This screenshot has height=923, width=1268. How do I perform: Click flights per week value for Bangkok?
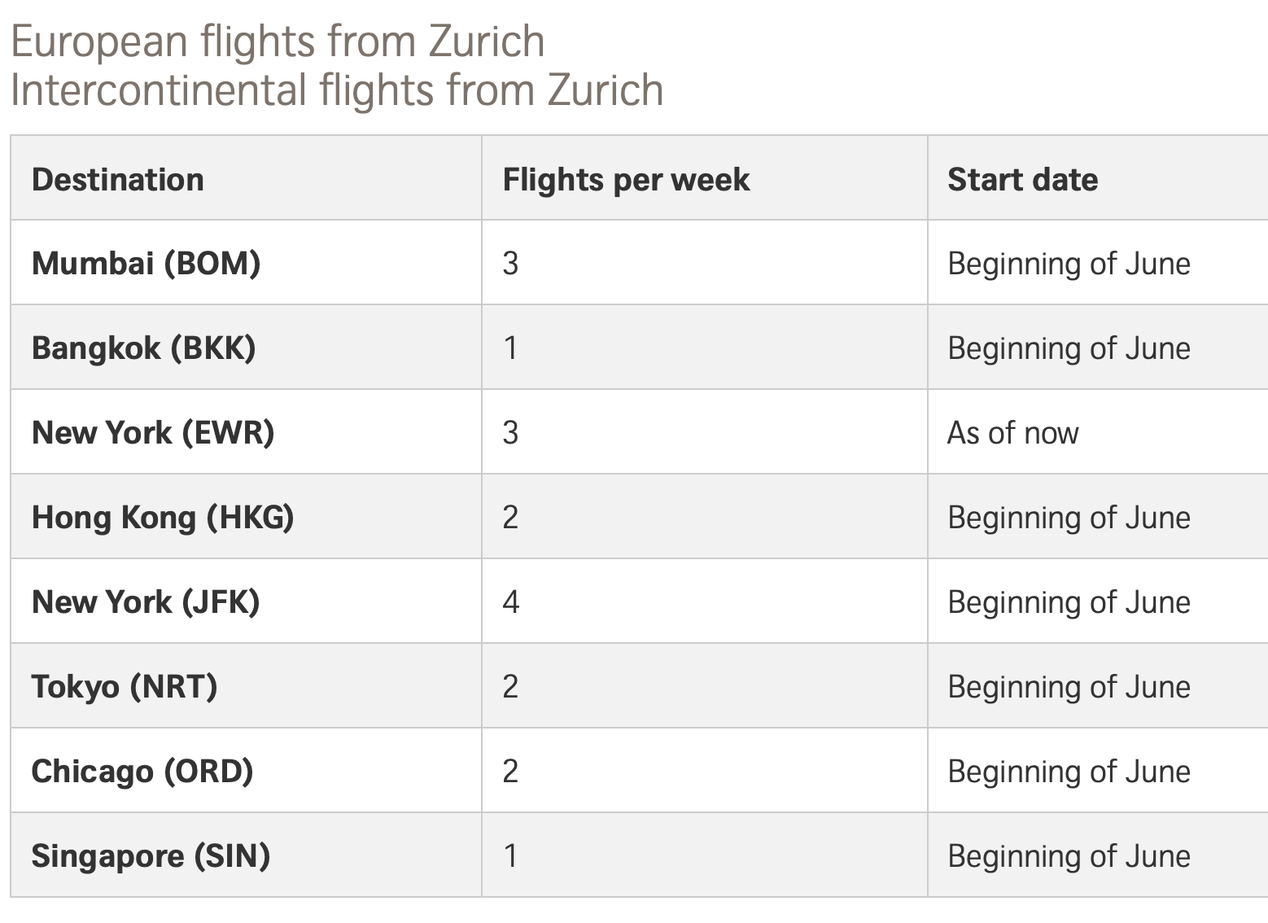(x=510, y=348)
